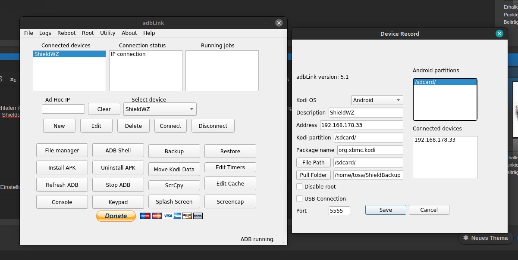Expand the Select device dropdown

(160, 109)
